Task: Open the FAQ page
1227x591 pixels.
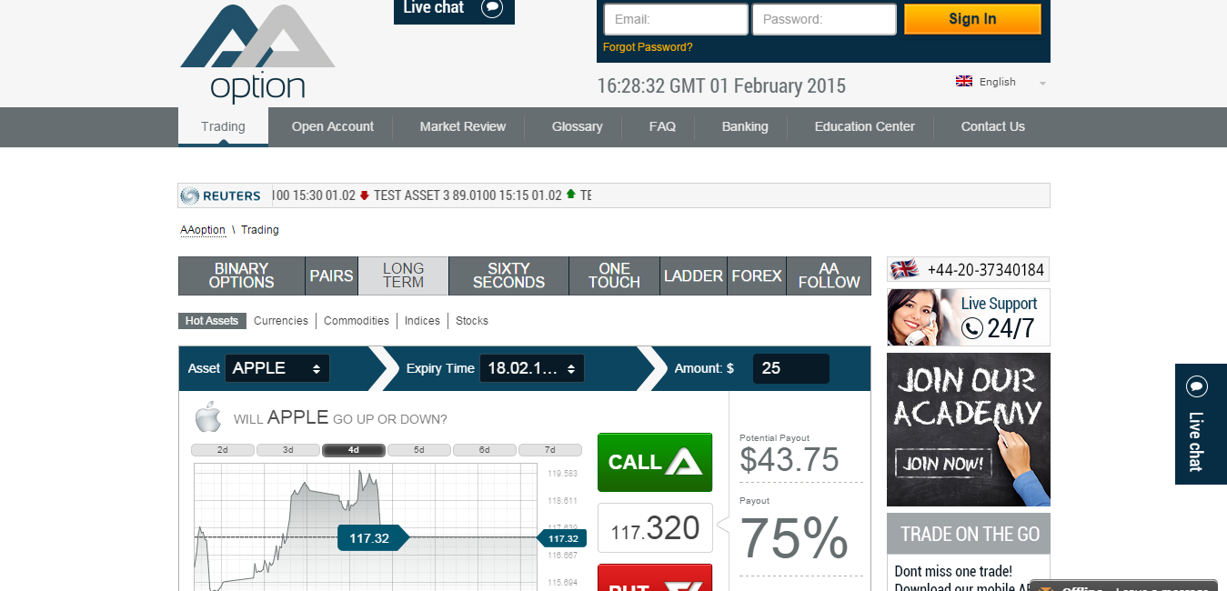Action: pos(662,126)
